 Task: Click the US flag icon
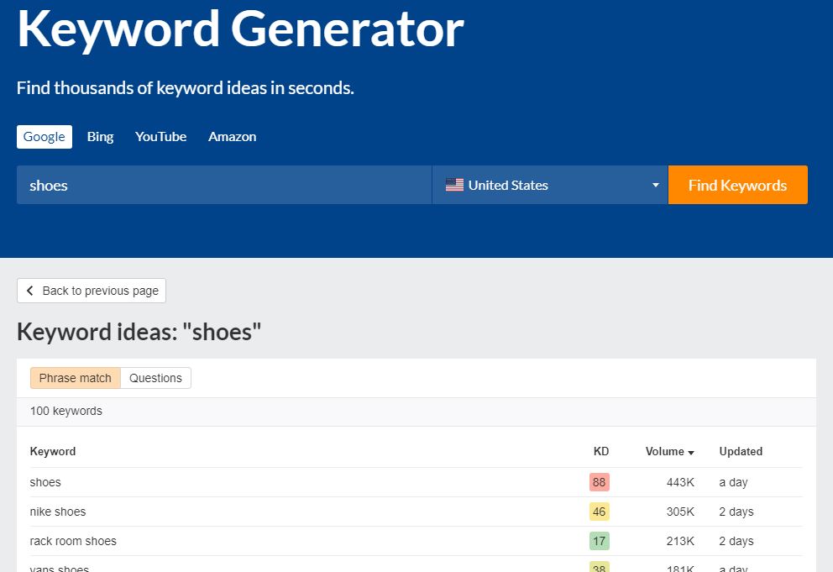(454, 185)
